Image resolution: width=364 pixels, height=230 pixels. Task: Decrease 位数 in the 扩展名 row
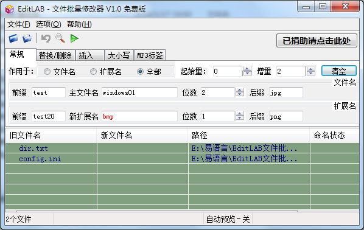(x=240, y=119)
